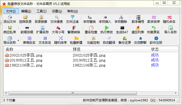Click the 随机命名 shuffle icon
The image size is (182, 105).
(x=169, y=17)
